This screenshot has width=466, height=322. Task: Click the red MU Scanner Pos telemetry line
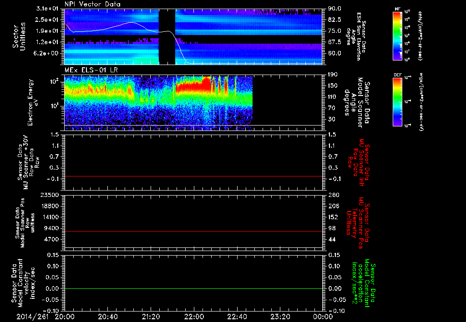coord(193,231)
